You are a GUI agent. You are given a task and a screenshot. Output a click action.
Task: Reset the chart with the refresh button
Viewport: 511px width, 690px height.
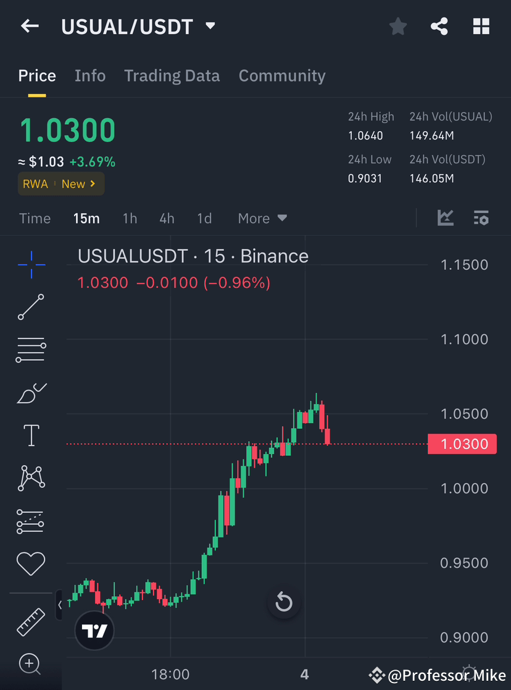pyautogui.click(x=283, y=602)
